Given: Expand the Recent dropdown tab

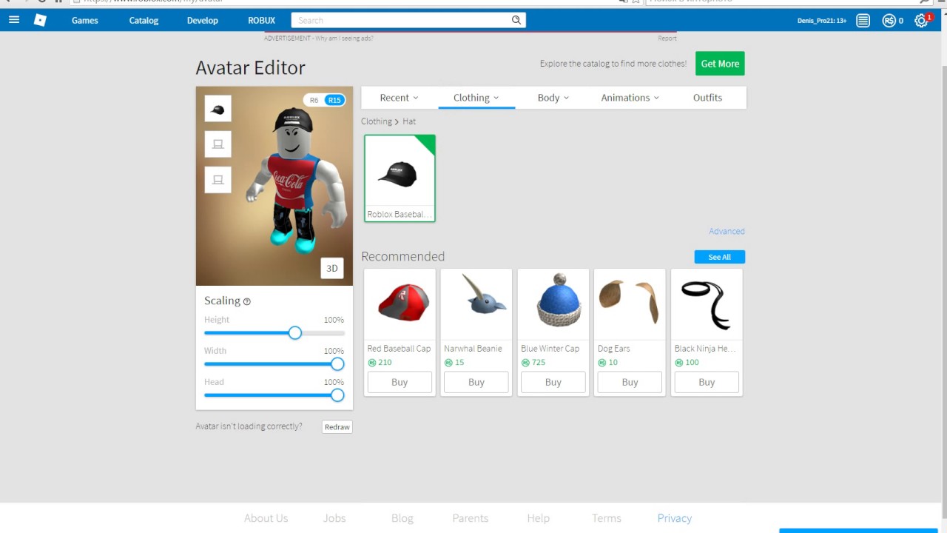Looking at the screenshot, I should [400, 98].
